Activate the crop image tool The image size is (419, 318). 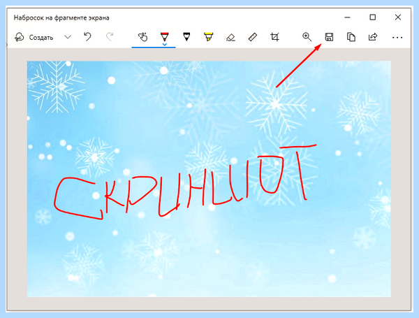click(x=274, y=37)
